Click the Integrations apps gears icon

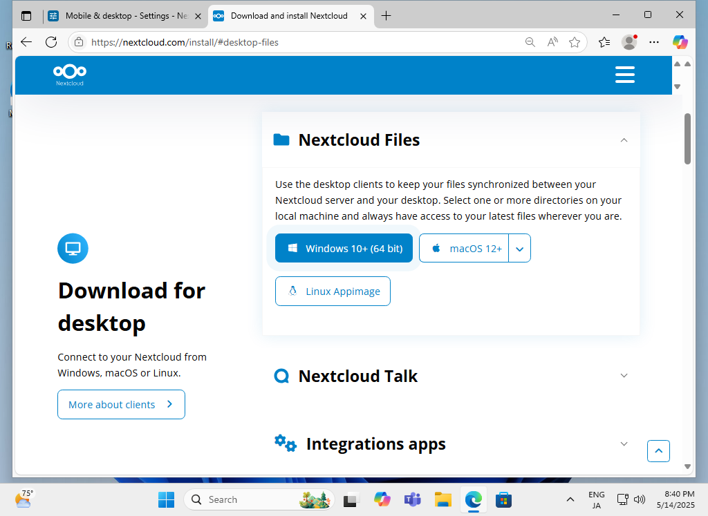(286, 443)
